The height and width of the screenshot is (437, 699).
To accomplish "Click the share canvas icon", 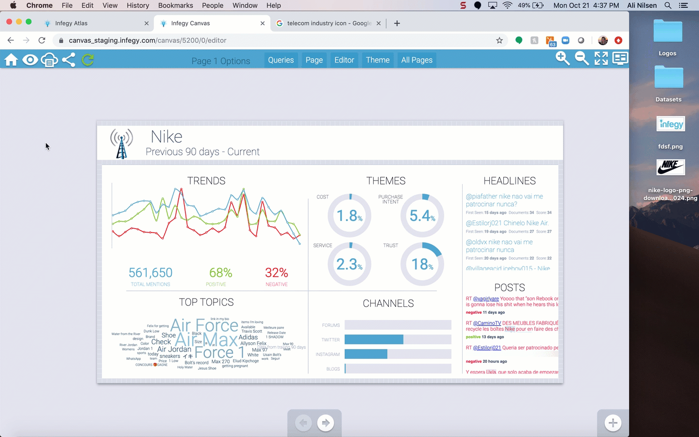I will pyautogui.click(x=69, y=60).
